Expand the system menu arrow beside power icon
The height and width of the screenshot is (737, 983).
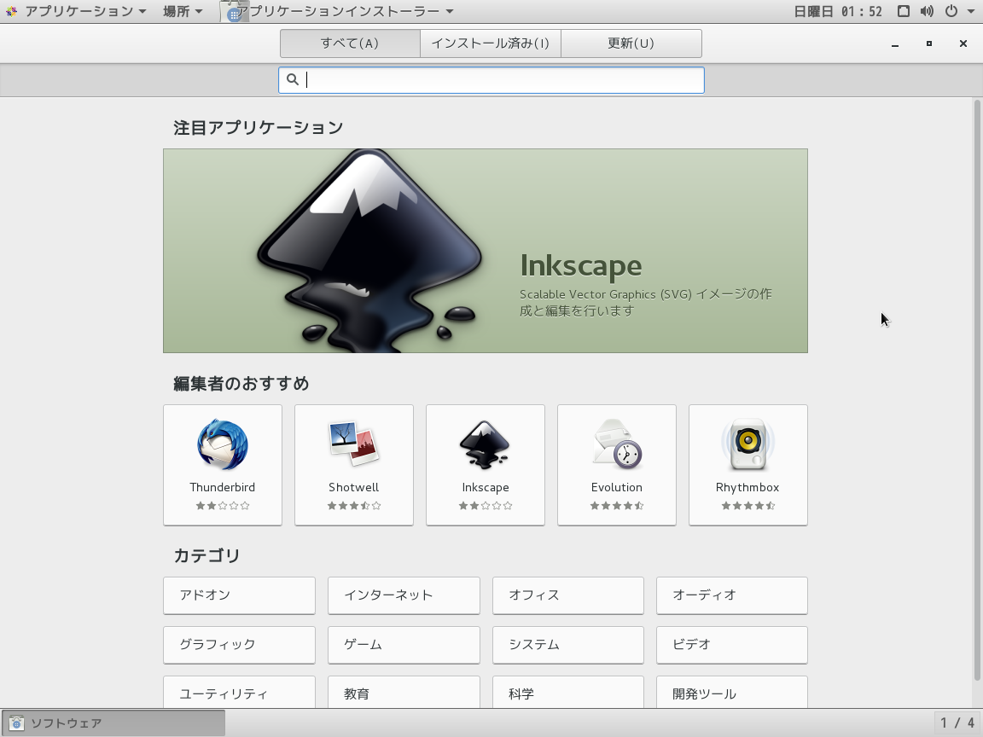coord(970,11)
